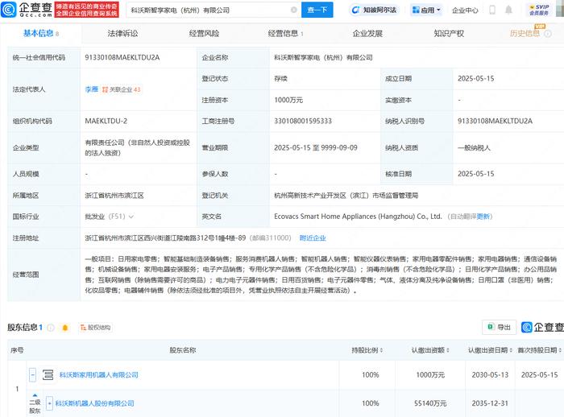Screen dimensions: 564x417
Task: Switch to the 经营信息 tab
Action: tap(285, 34)
